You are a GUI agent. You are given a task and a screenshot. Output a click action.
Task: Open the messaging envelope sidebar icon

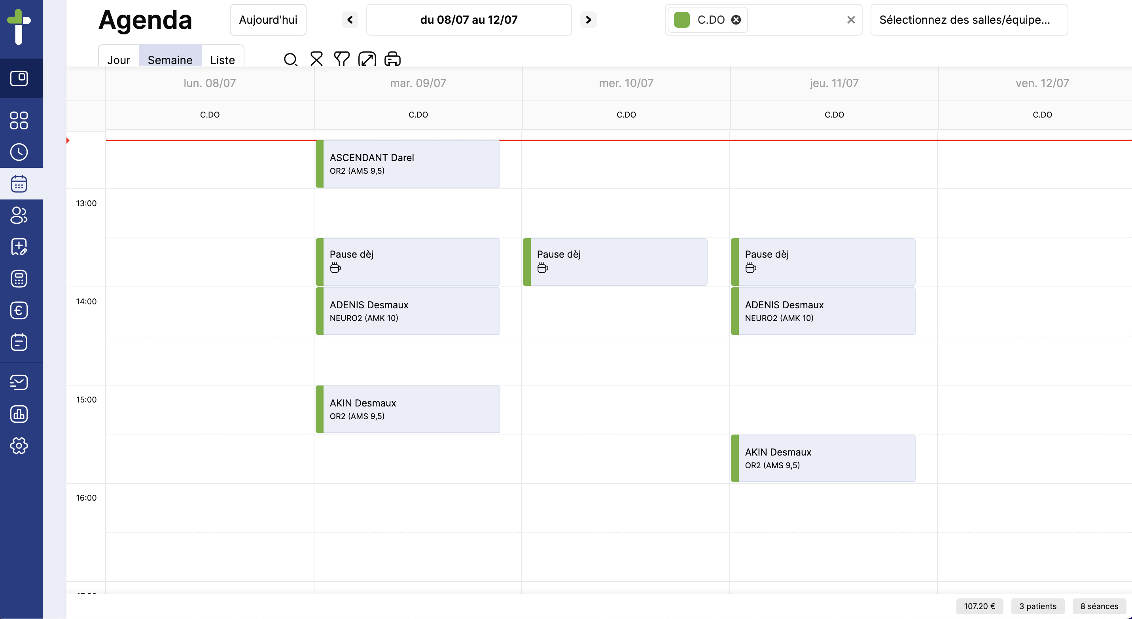pos(19,382)
